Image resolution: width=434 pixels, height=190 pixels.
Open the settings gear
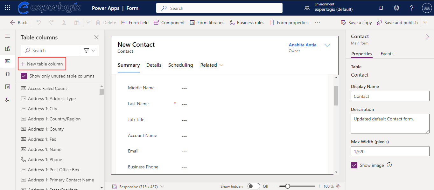point(396,8)
